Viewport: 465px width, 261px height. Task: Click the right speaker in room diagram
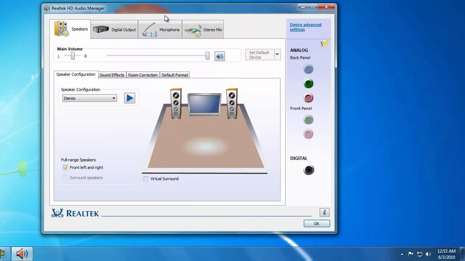pyautogui.click(x=232, y=103)
